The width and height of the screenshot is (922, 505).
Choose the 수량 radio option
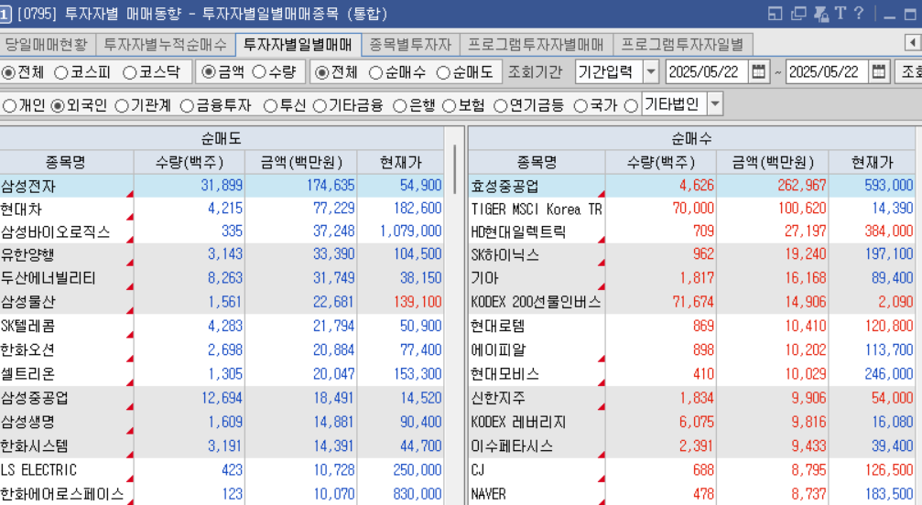259,71
